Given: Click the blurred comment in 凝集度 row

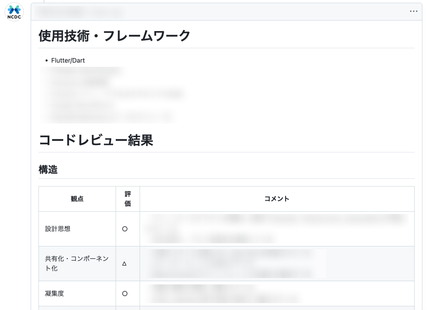Looking at the screenshot, I should coord(224,294).
